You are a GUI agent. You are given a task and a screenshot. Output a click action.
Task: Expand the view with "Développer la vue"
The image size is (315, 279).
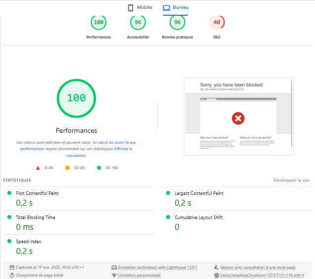(291, 180)
